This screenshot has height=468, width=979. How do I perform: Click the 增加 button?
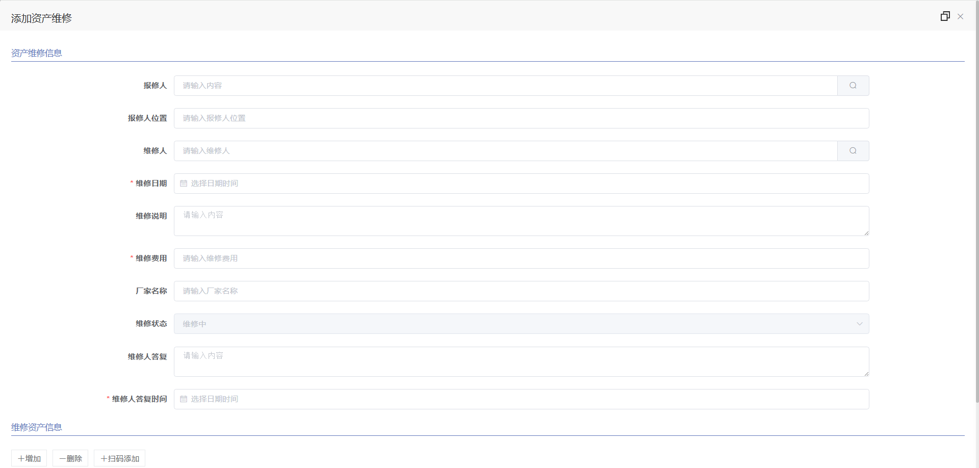[29, 458]
